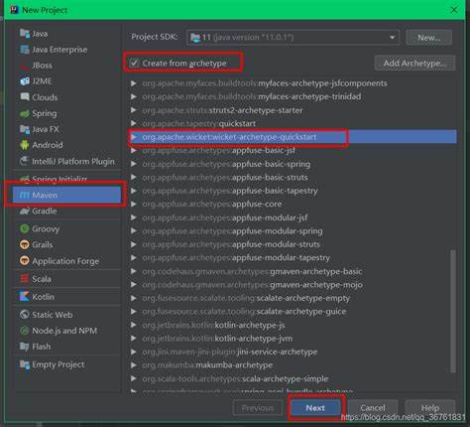Viewport: 470px width, 427px height.
Task: Select Scala project type label
Action: point(42,279)
